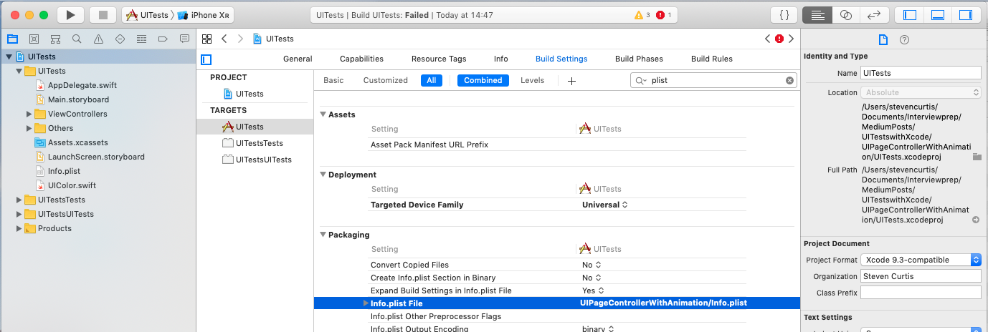The height and width of the screenshot is (332, 988).
Task: Open the Find navigator magnifier icon
Action: (76, 39)
